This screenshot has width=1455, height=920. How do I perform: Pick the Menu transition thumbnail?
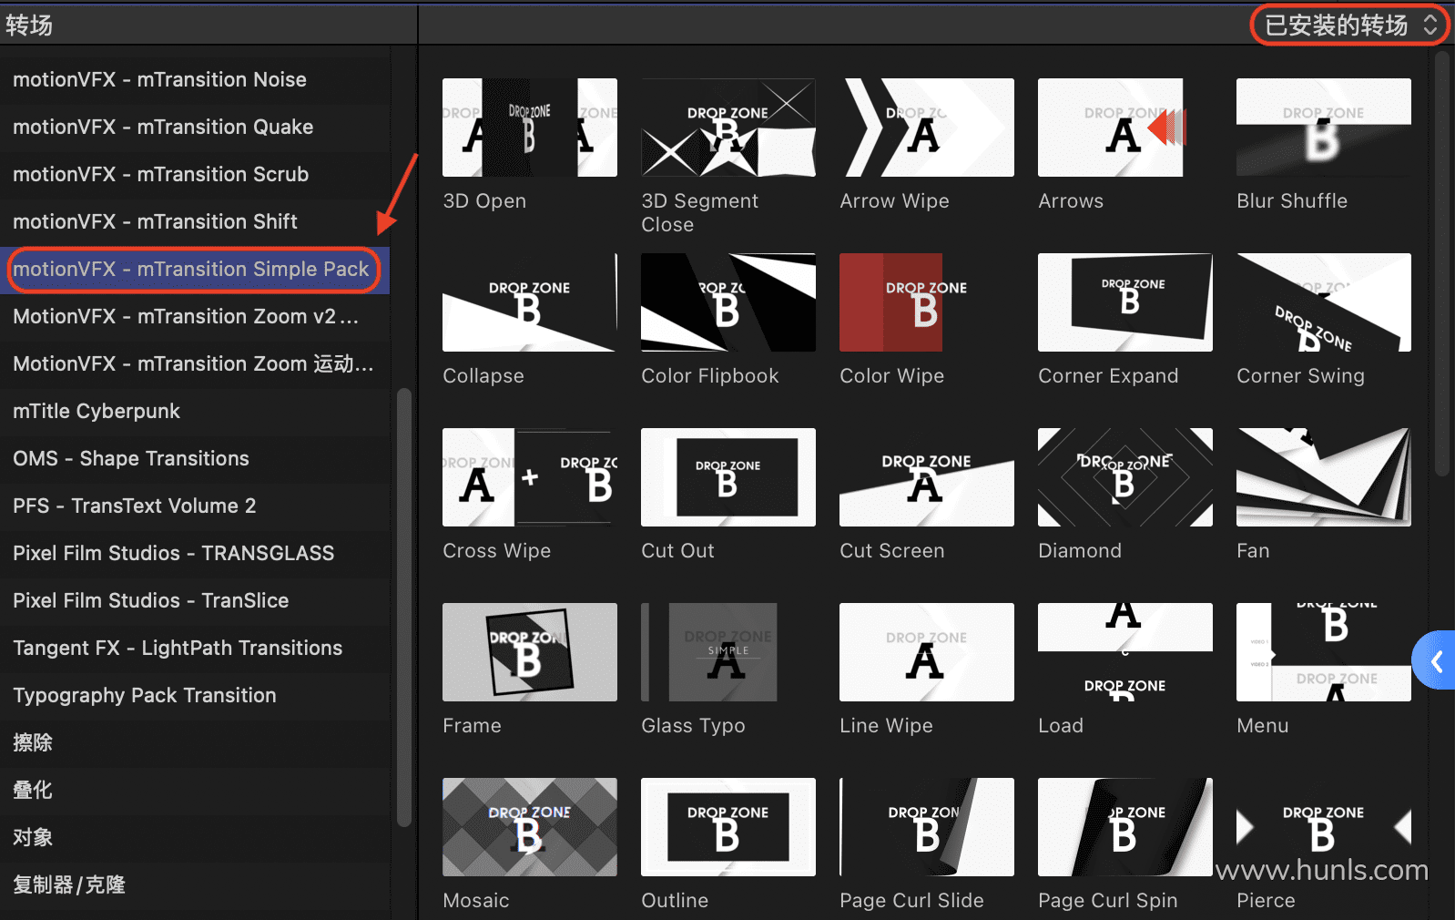click(1324, 652)
